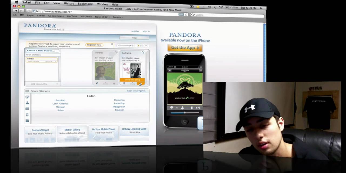This screenshot has height=173, width=346.
Task: Click the La Fama album cover
Action: point(132,70)
